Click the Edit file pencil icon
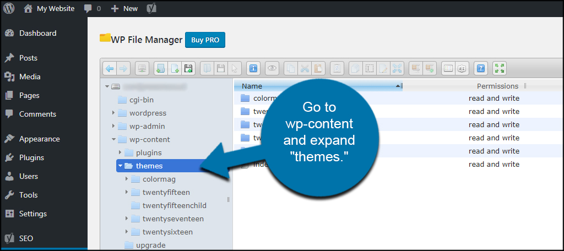This screenshot has height=251, width=564. tap(383, 68)
